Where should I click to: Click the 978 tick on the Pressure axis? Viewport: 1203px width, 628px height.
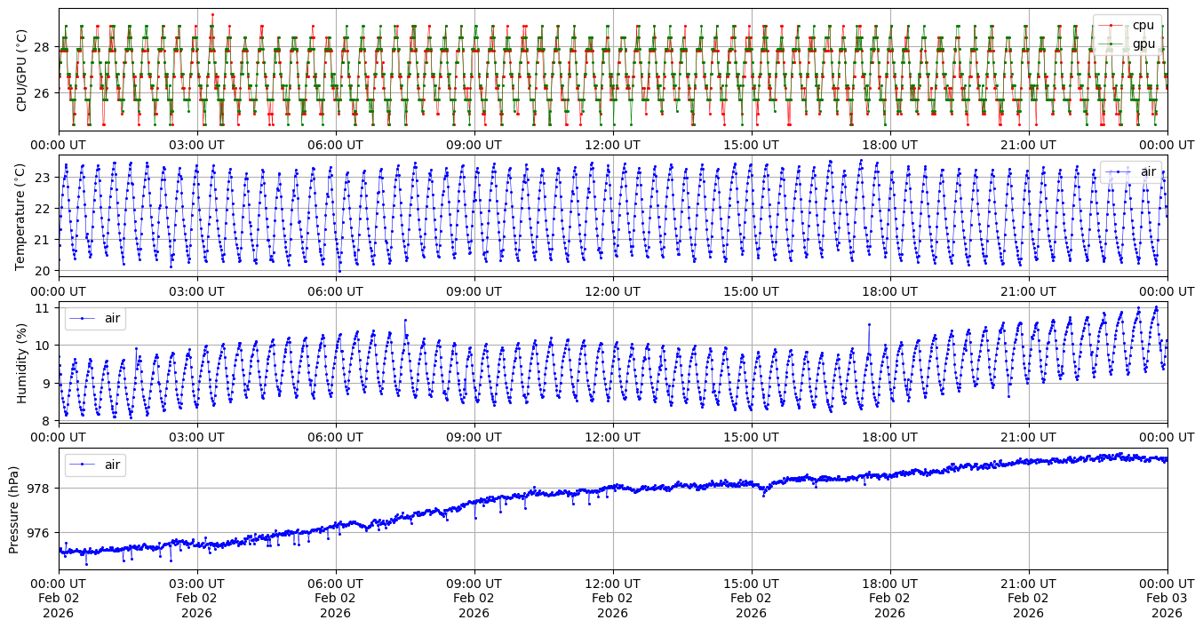click(40, 489)
